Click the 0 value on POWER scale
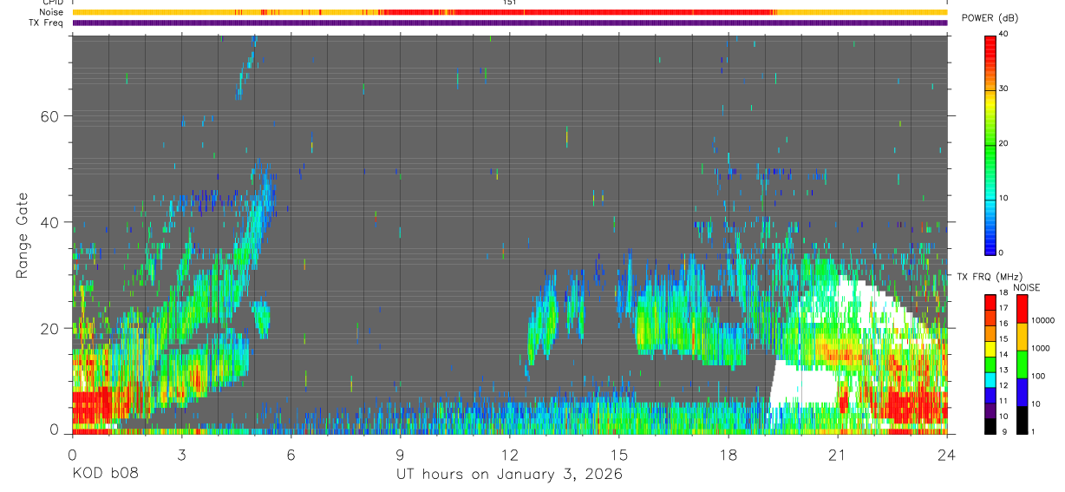This screenshot has height=492, width=1065. [x=1003, y=253]
